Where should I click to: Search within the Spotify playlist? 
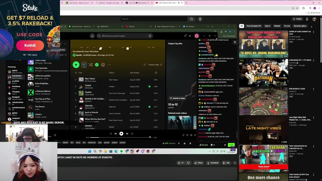tap(145, 65)
